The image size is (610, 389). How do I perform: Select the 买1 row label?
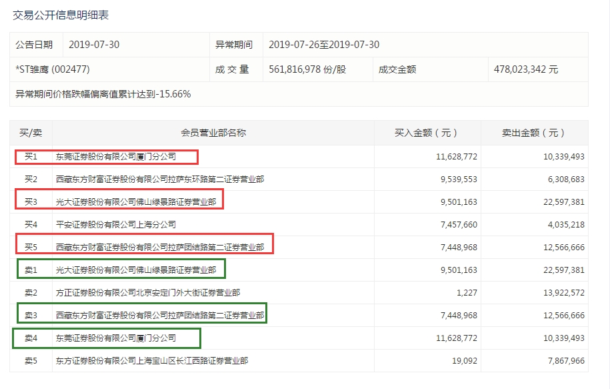31,157
